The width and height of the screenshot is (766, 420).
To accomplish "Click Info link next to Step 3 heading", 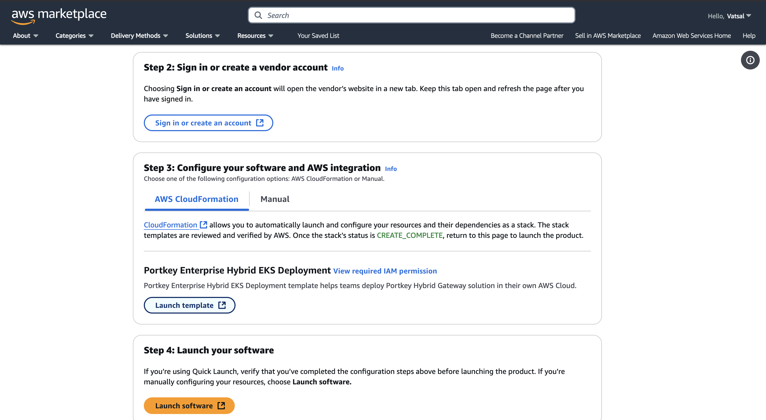I will tap(391, 169).
